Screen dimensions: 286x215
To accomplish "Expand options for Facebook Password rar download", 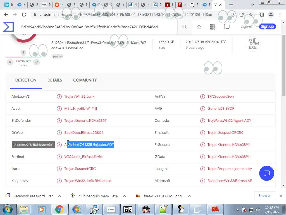I will click(59, 196).
